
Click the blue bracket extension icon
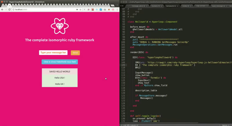(x=101, y=10)
